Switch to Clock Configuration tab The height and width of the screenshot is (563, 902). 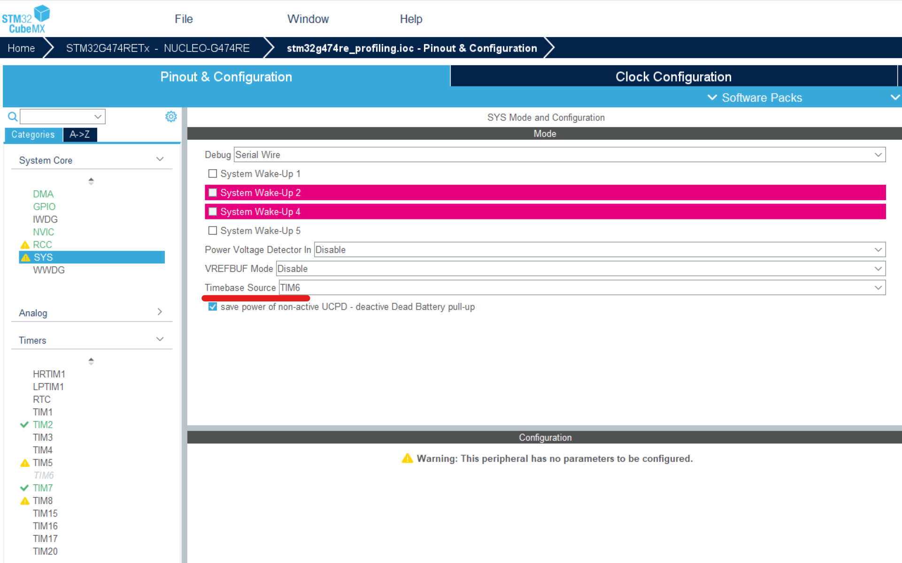[x=673, y=76]
